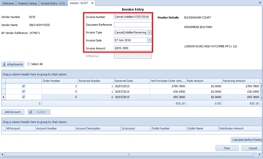Click the current row indicator arrow

coord(3,97)
